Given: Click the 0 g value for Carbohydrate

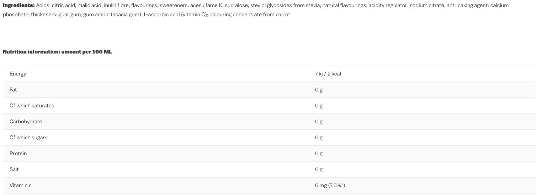Looking at the screenshot, I should (319, 122).
